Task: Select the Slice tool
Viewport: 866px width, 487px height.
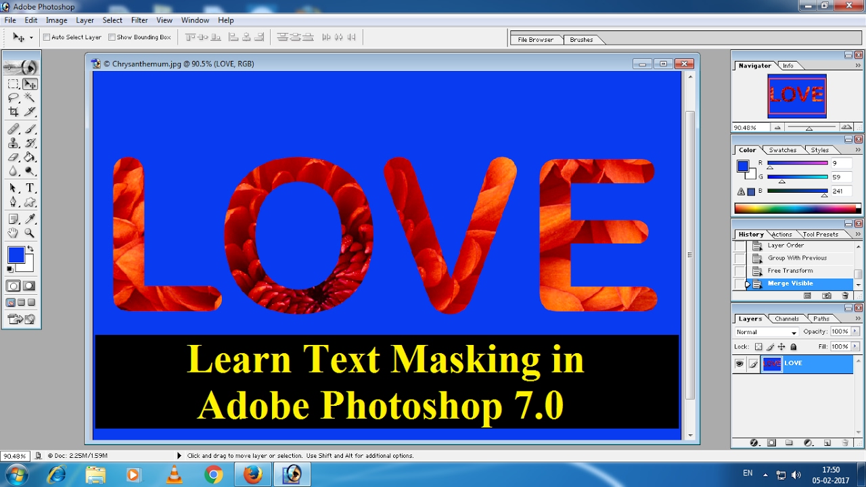Action: point(30,112)
